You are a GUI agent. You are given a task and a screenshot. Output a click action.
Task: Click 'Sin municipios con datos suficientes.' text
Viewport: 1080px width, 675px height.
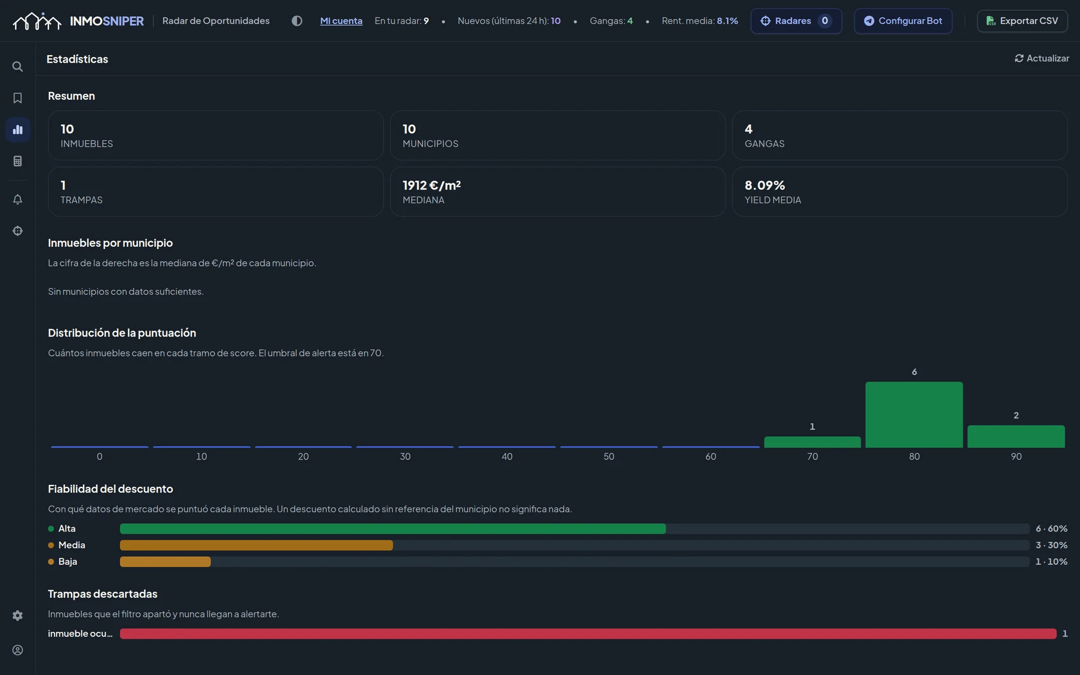pos(126,292)
